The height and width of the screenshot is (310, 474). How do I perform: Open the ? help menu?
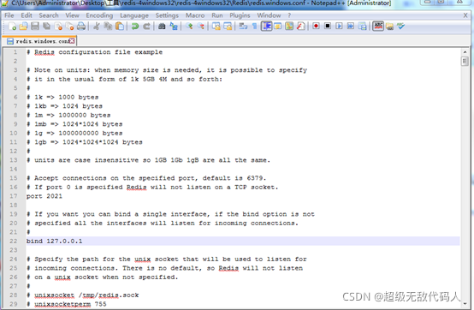pyautogui.click(x=289, y=15)
